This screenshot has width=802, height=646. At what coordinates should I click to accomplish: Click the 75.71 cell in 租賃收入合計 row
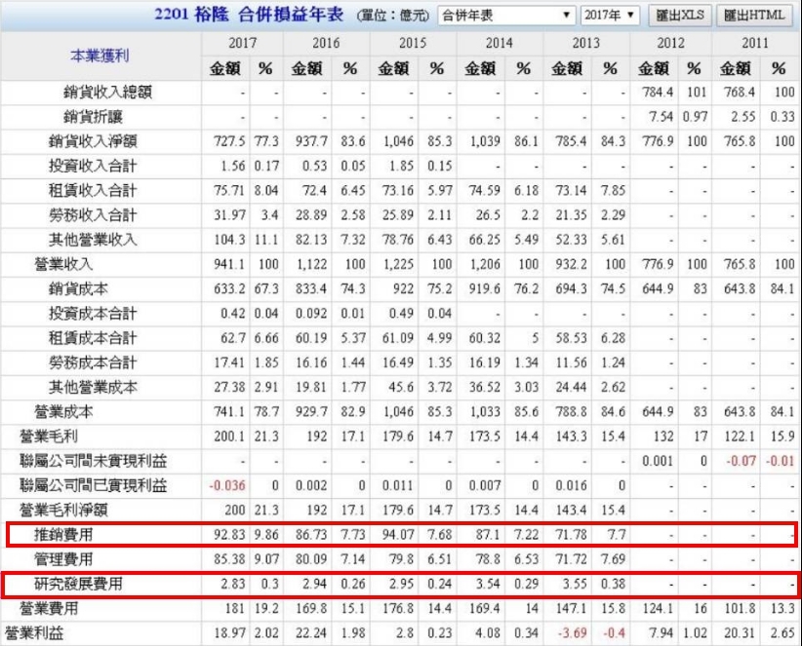[229, 190]
